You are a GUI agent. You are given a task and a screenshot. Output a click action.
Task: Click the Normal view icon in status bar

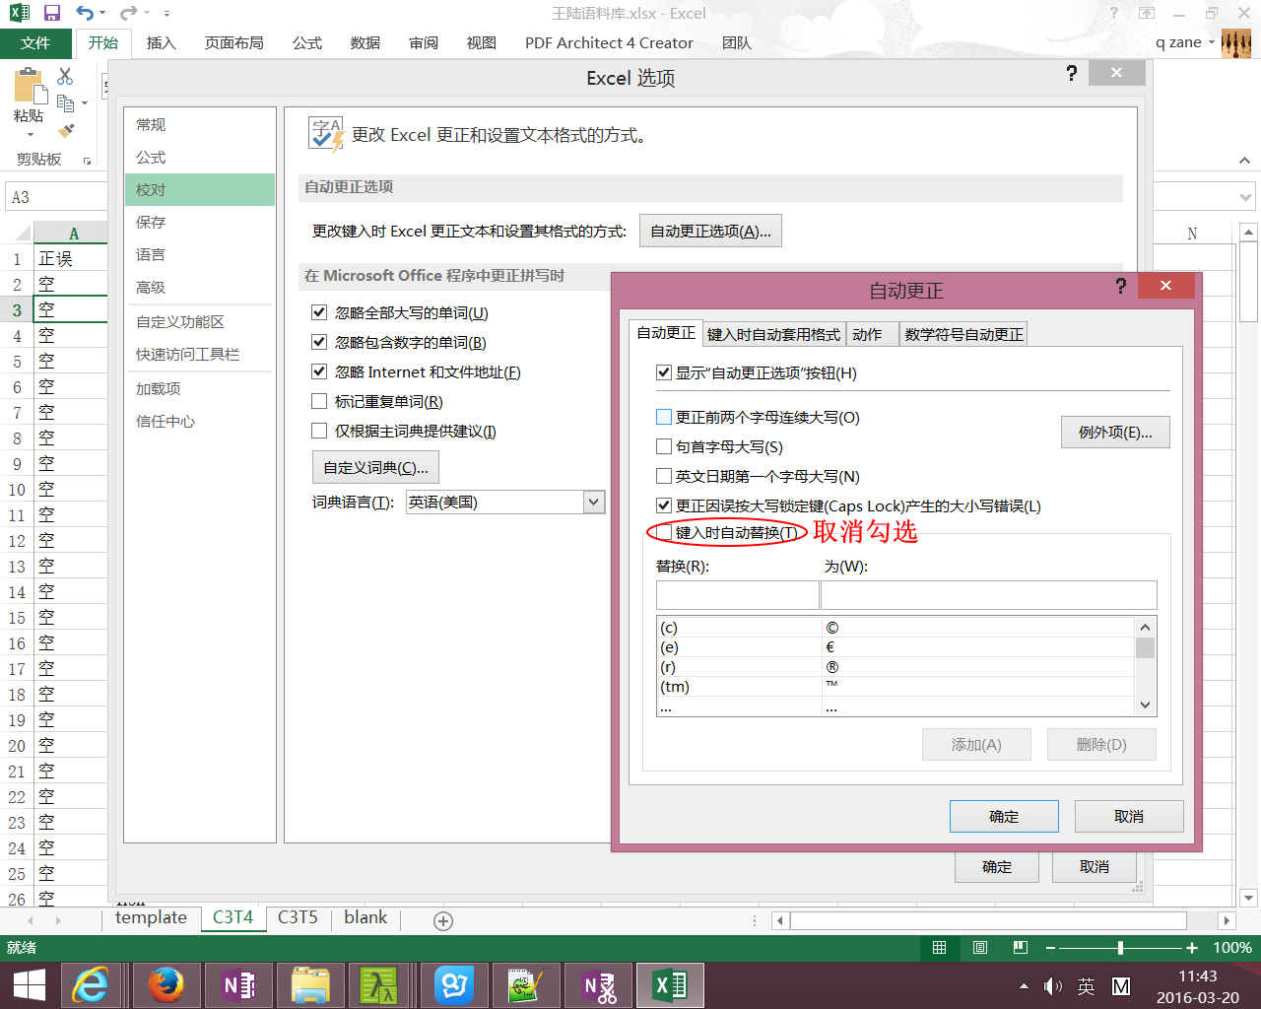pos(939,948)
